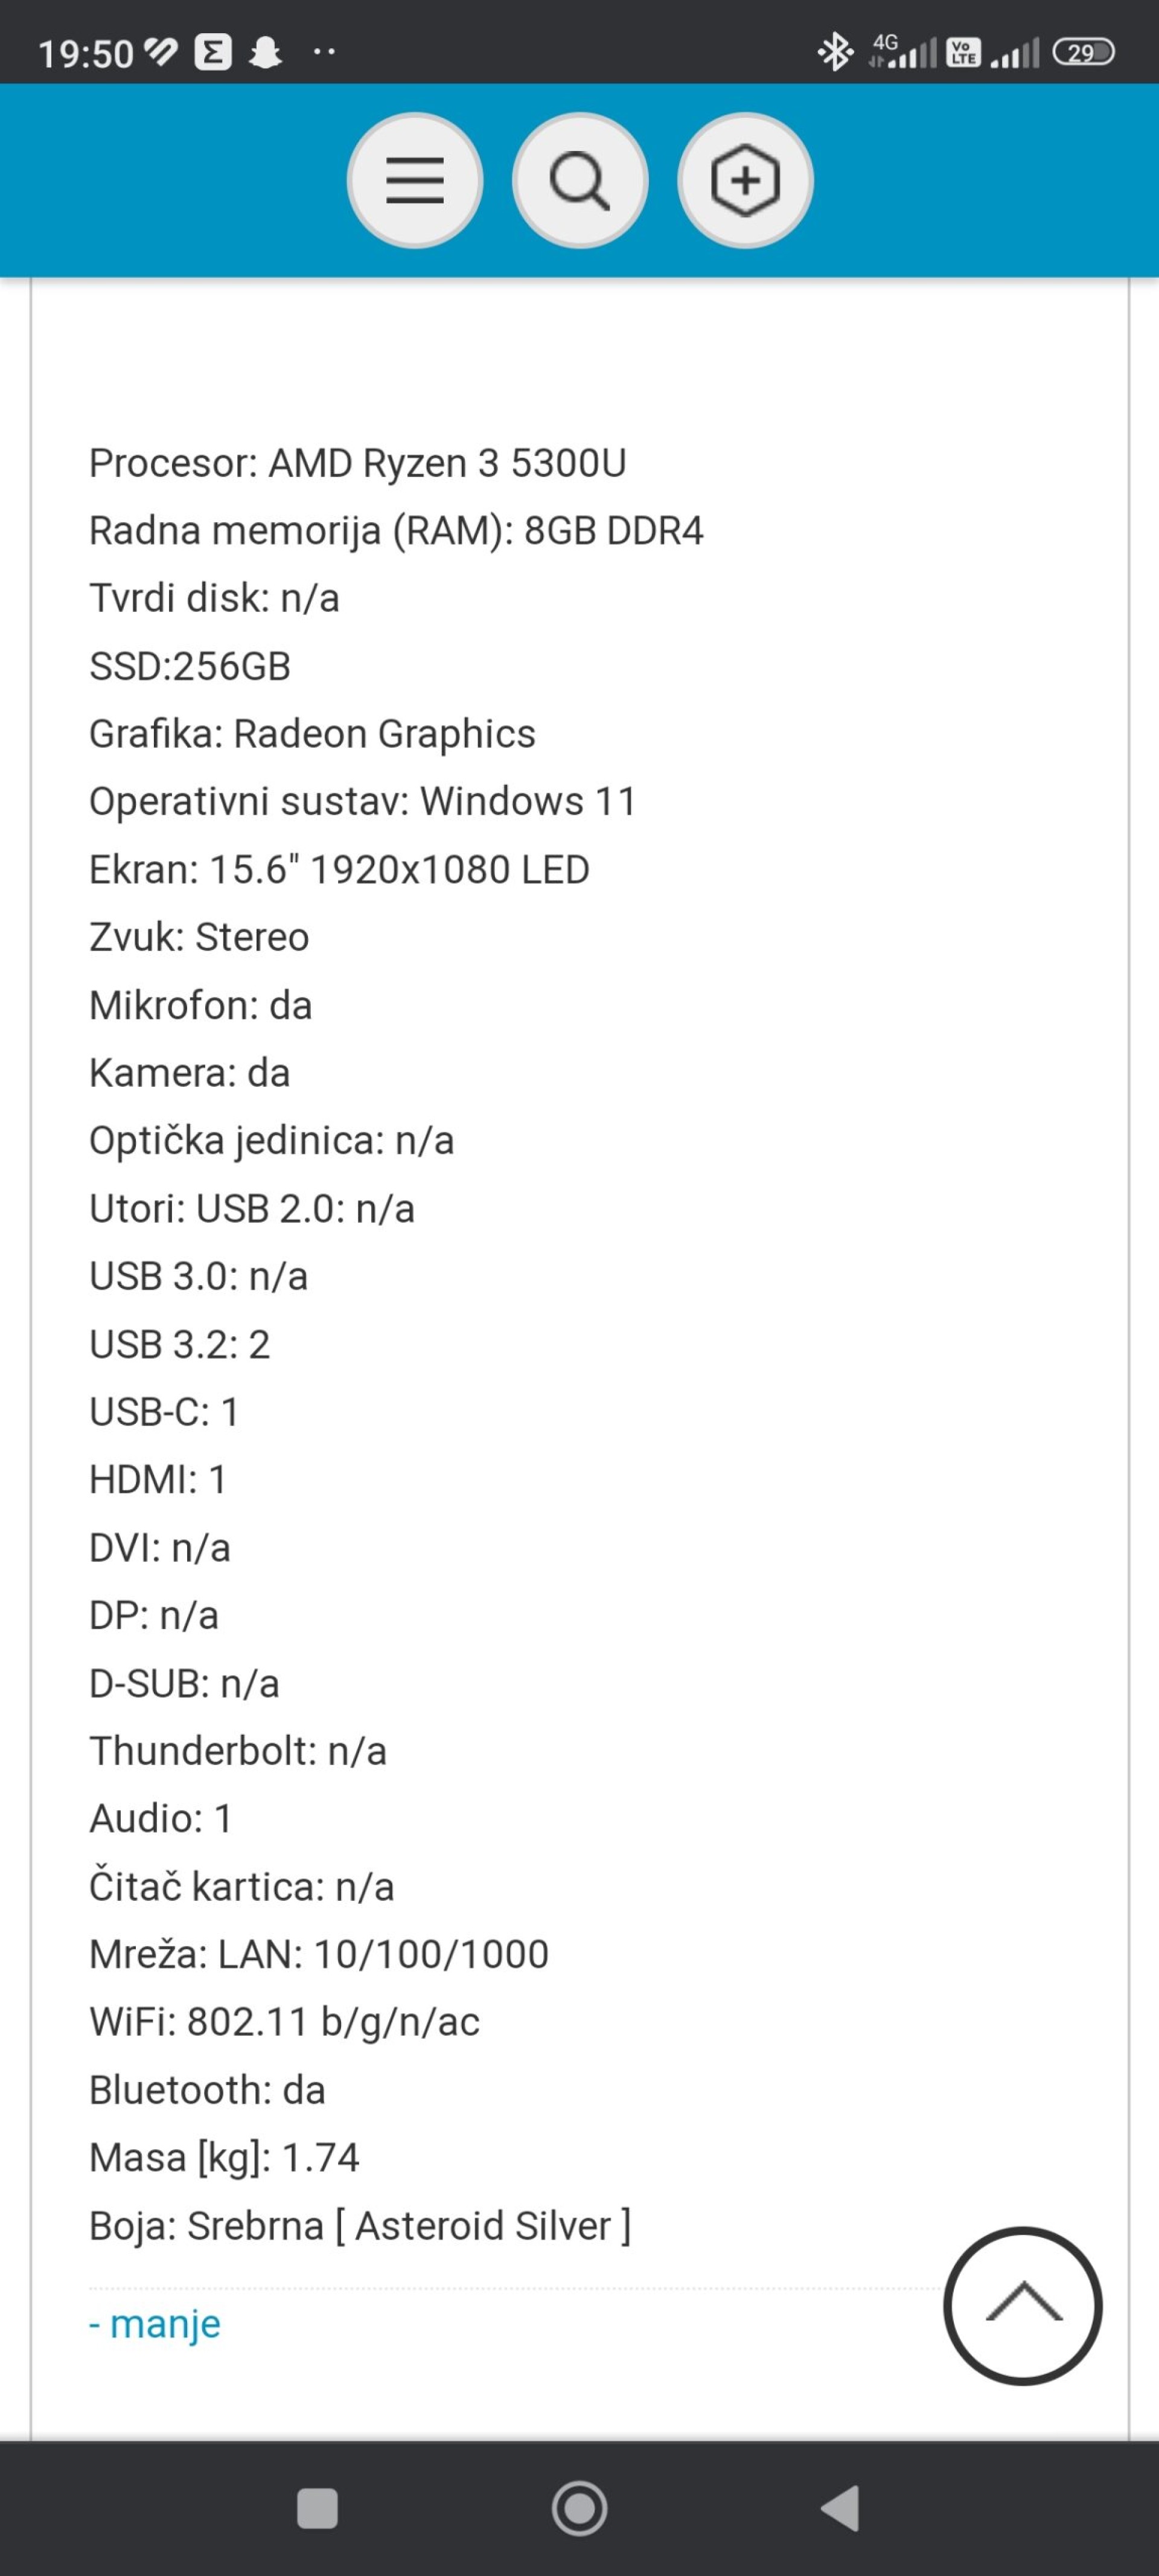Tap the magnifier search icon
This screenshot has height=2576, width=1159.
[x=580, y=181]
